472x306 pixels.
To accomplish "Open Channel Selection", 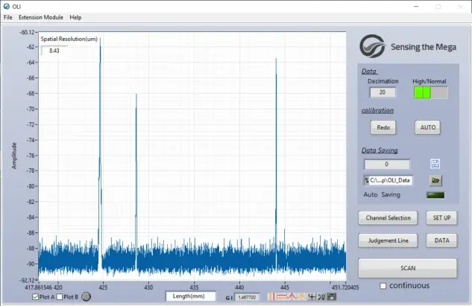I will (388, 218).
